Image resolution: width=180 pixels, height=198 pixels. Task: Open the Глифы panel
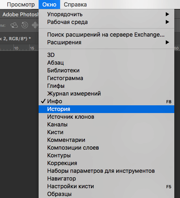(x=106, y=86)
